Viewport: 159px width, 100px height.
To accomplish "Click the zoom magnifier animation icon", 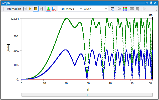I will 119,9.
